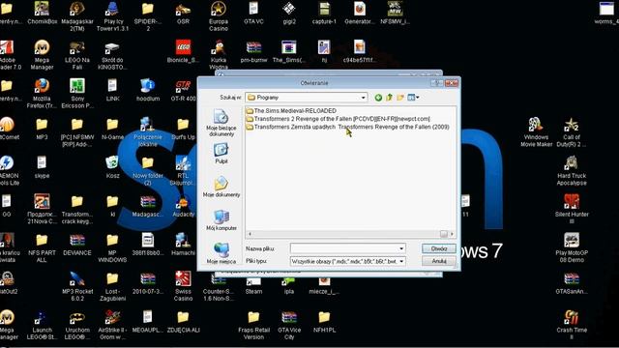Create a new folder via toolbar icon
Screen dimensions: 619x348
400,98
